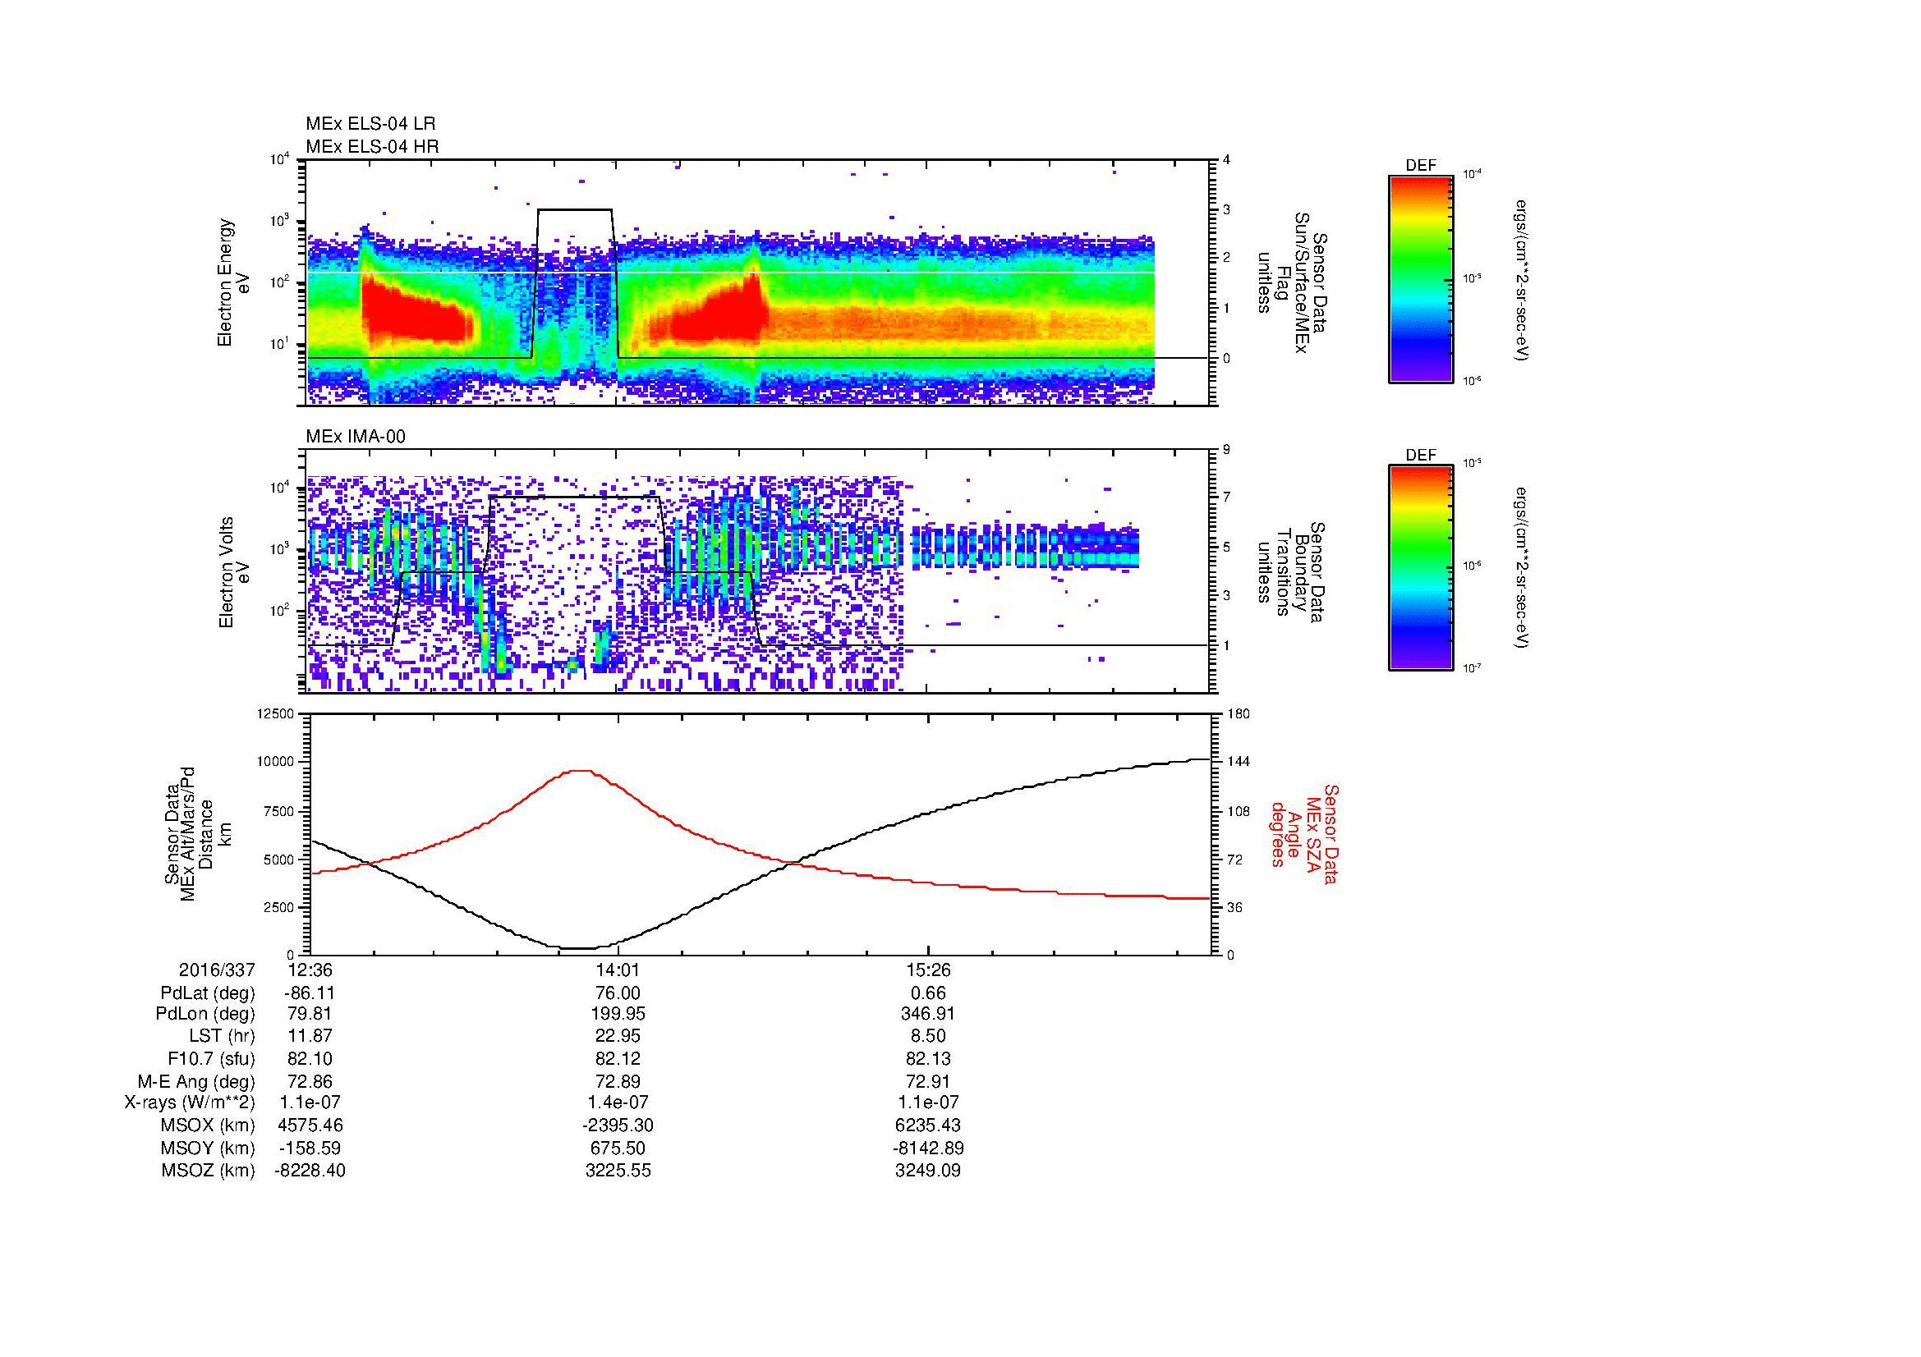The height and width of the screenshot is (1357, 1921).
Task: Click the 'Electron Energy eV' axis label
Action: [233, 282]
